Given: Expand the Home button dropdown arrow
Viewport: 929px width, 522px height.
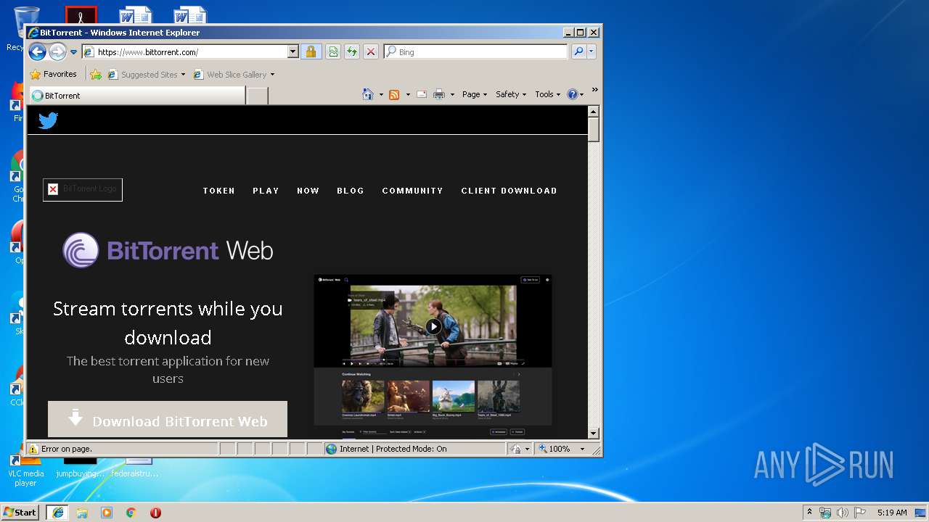Looking at the screenshot, I should tap(381, 94).
